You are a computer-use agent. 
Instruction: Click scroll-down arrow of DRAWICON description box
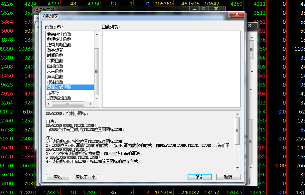click(x=237, y=168)
